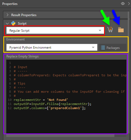Place cursor on line 10 replacementStr assignment
This screenshot has height=140, width=131.
click(x=41, y=100)
